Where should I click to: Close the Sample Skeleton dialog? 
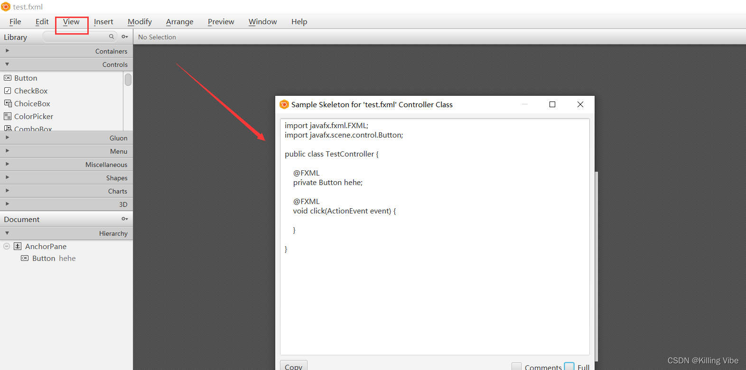pos(580,104)
